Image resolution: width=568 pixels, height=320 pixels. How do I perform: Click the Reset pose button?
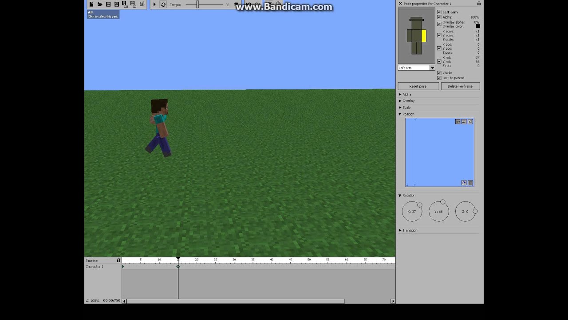[x=418, y=86]
